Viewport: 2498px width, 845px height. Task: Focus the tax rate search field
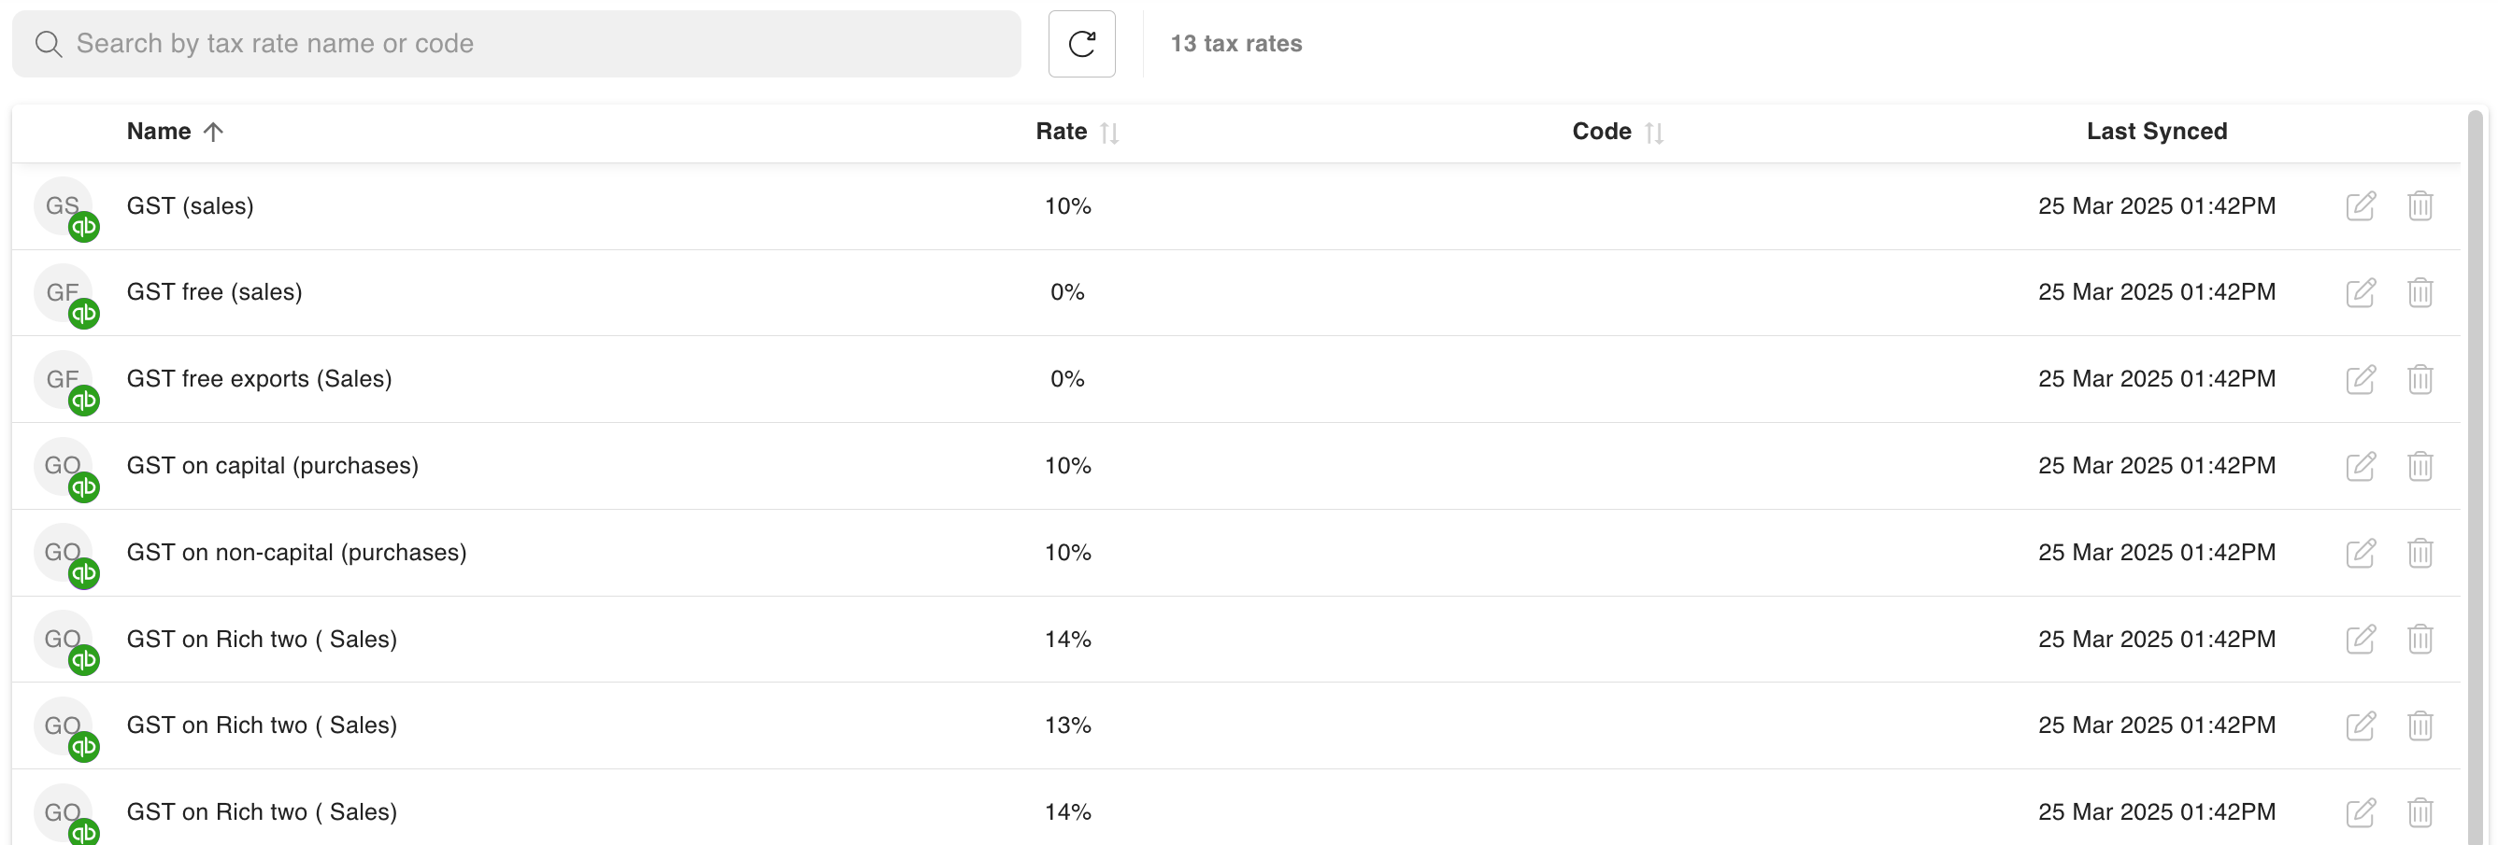516,44
